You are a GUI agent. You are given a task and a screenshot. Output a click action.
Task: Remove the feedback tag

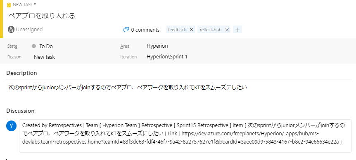[191, 30]
